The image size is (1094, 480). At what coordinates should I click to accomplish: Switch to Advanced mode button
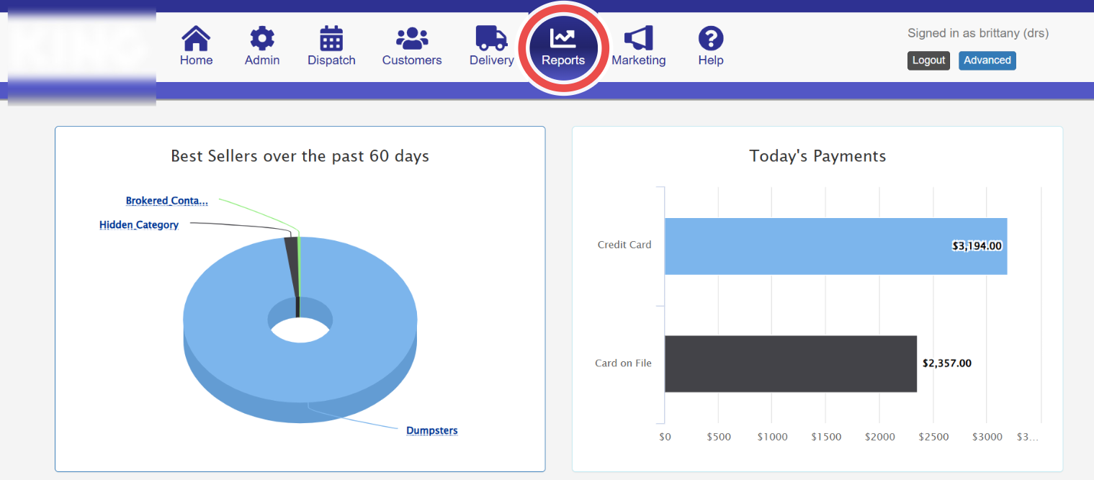(x=987, y=60)
